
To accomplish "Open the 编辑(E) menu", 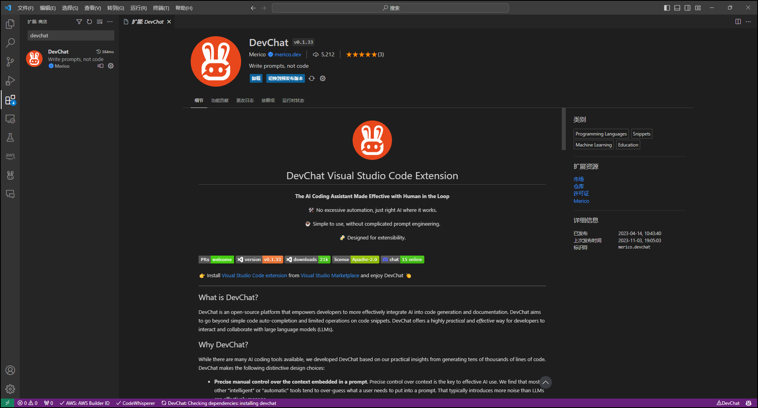I will [x=48, y=8].
